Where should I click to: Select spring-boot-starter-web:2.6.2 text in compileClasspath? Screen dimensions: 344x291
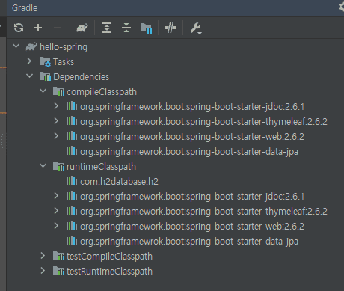pos(245,137)
